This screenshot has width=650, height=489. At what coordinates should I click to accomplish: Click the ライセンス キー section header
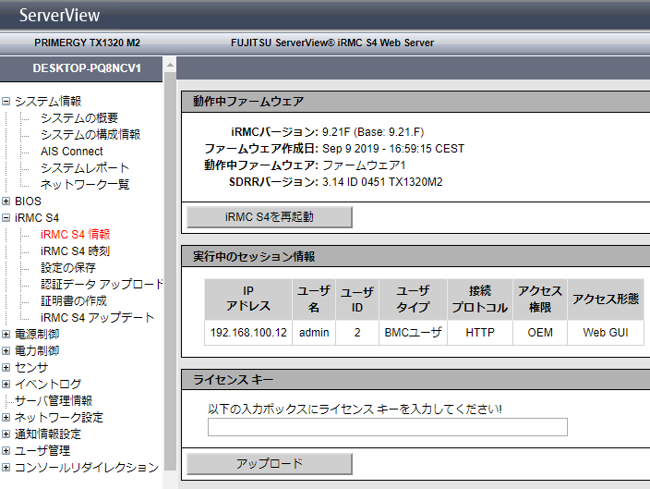tap(415, 379)
